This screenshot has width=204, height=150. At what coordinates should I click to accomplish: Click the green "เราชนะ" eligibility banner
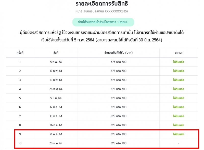coord(103,22)
